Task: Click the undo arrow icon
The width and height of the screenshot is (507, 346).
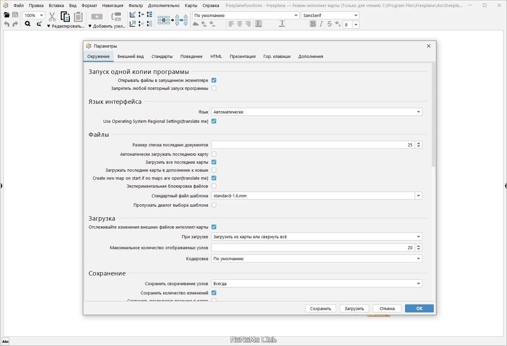Action: (x=7, y=24)
